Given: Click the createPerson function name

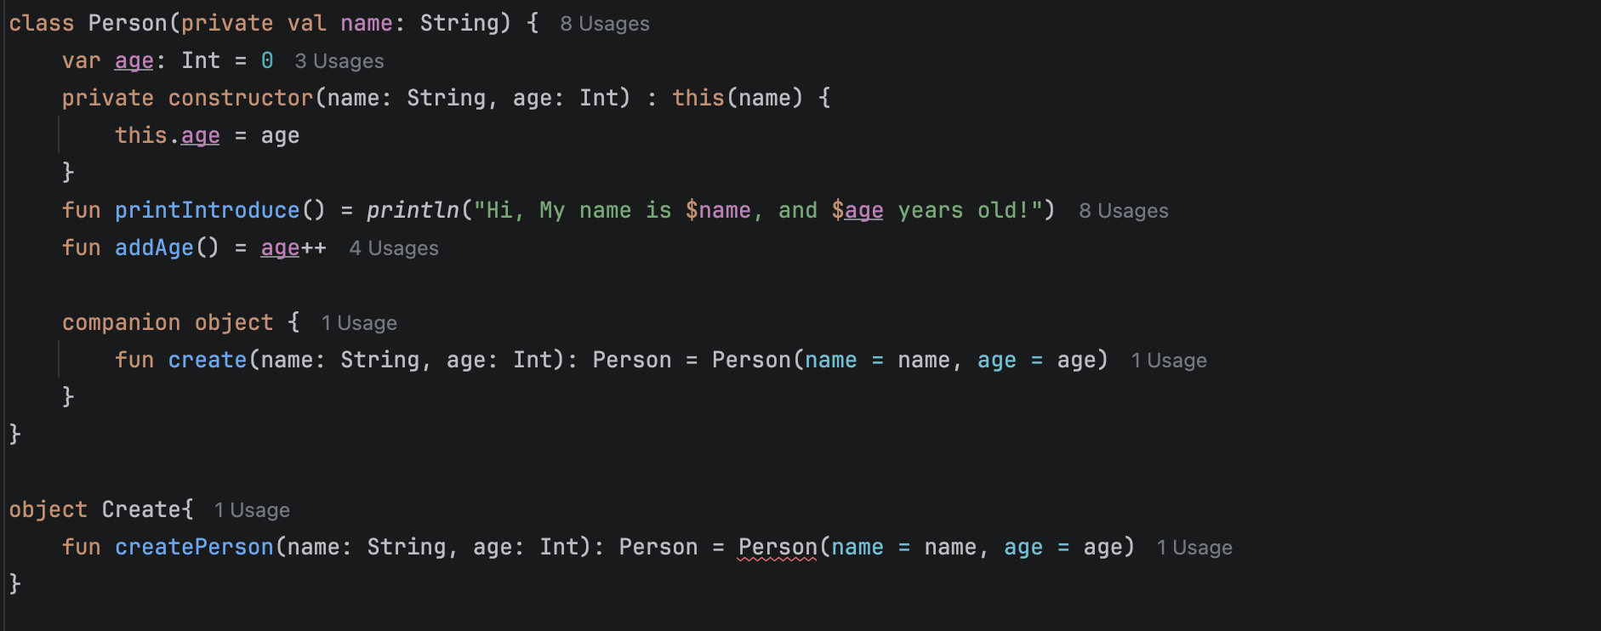Looking at the screenshot, I should pyautogui.click(x=194, y=547).
